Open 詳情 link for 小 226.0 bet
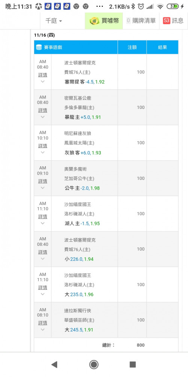Viewport: 188px width, 377px height. [43, 252]
